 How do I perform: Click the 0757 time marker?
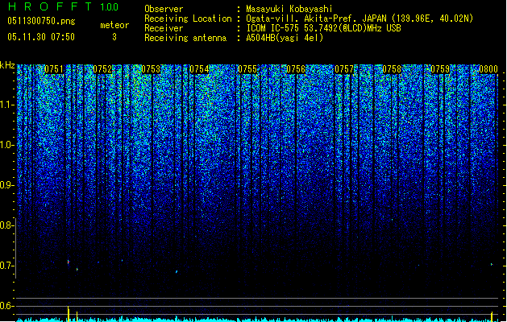point(344,69)
